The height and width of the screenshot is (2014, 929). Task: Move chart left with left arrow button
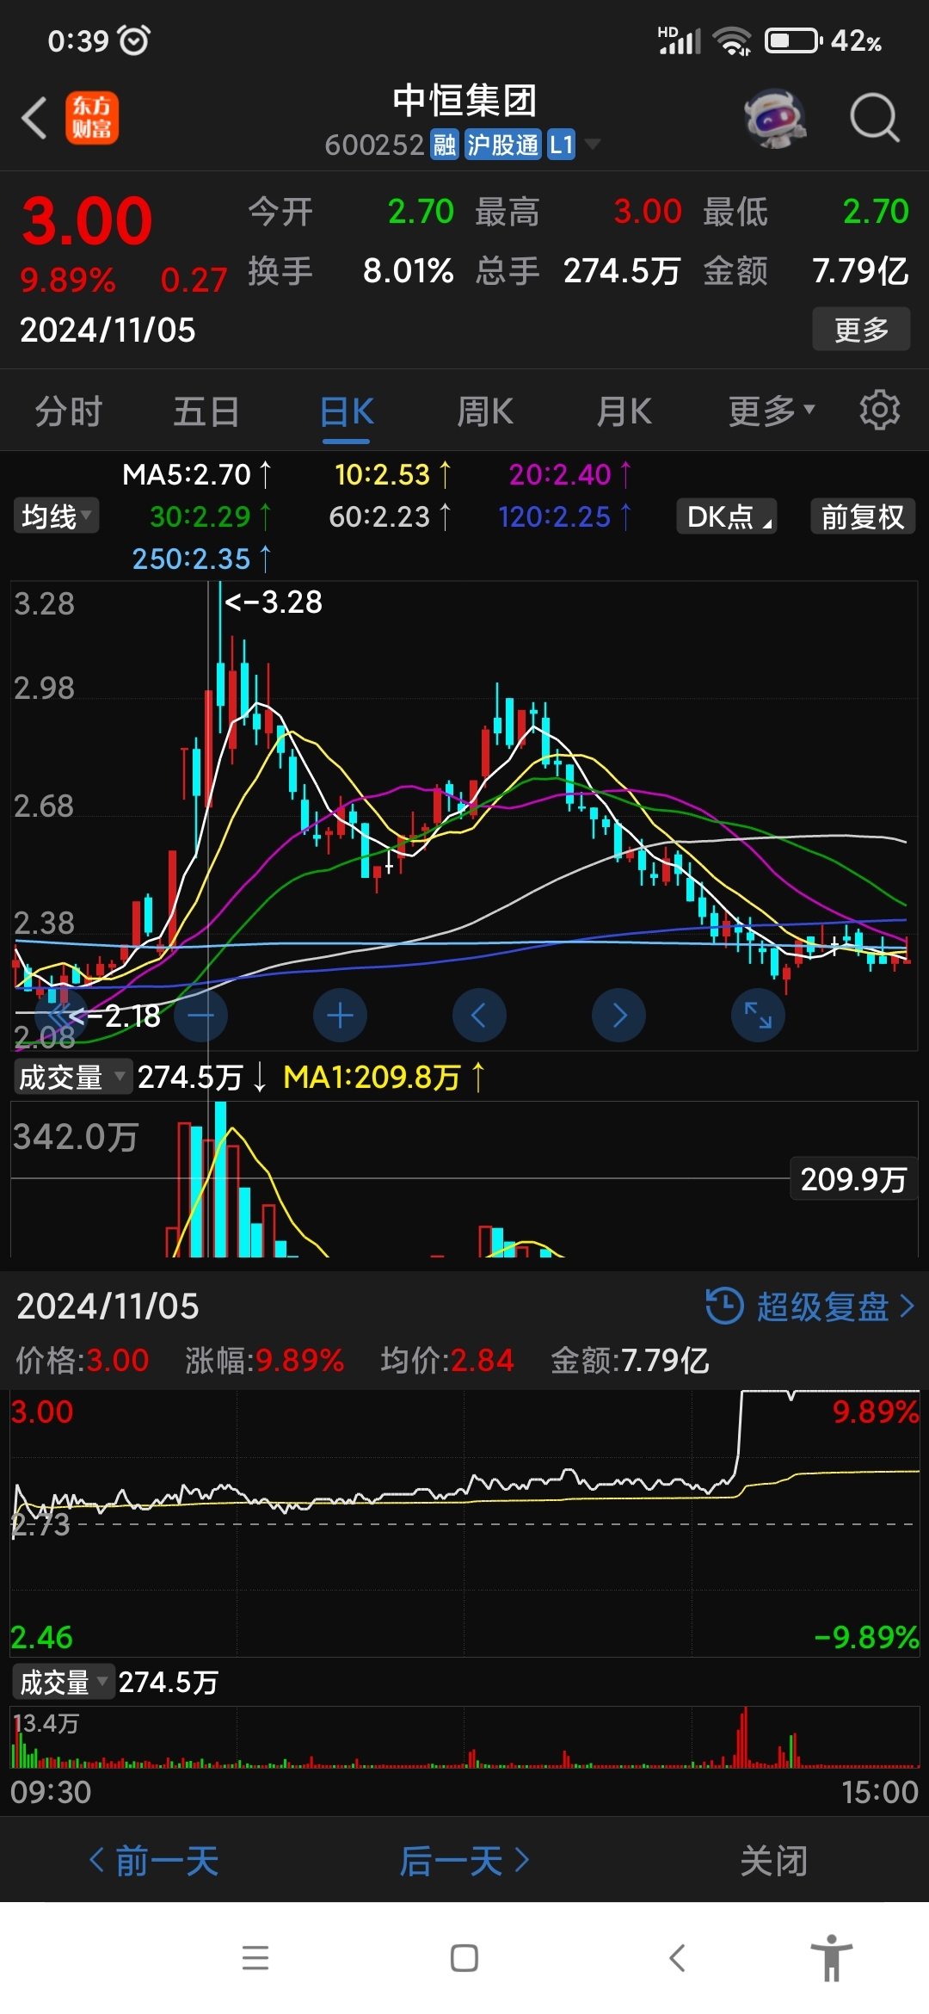point(479,1016)
